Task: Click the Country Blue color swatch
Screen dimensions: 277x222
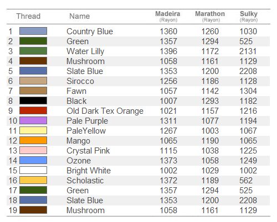Action: (x=33, y=31)
